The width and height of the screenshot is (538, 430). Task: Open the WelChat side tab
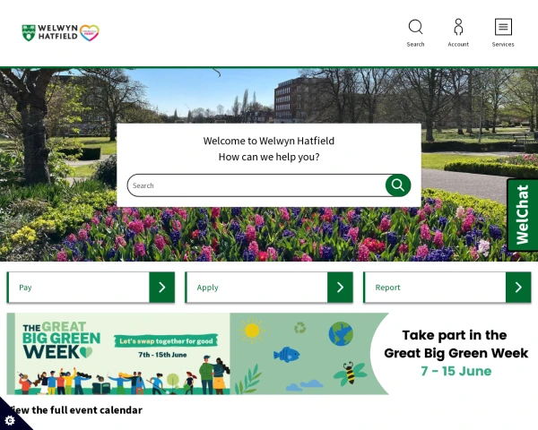[x=522, y=215]
